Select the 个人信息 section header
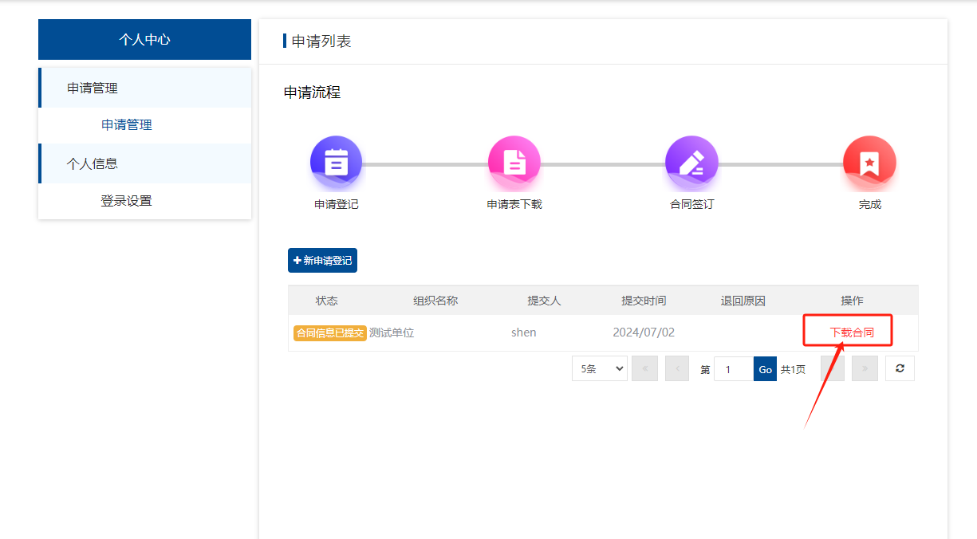Screen dimensions: 977x539 [x=144, y=163]
